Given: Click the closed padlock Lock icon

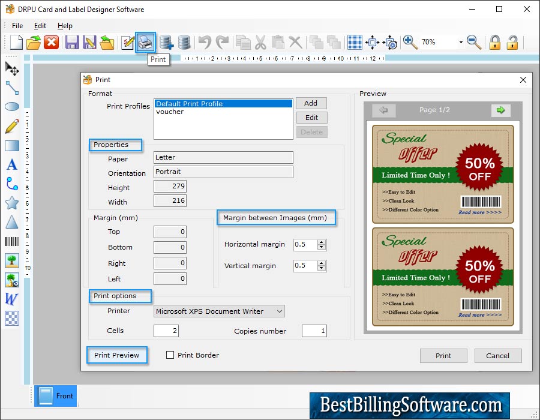Looking at the screenshot, I should coord(495,43).
